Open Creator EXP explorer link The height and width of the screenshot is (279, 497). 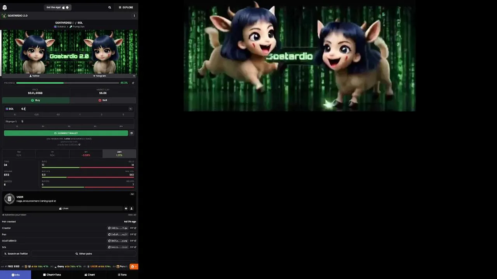[133, 228]
